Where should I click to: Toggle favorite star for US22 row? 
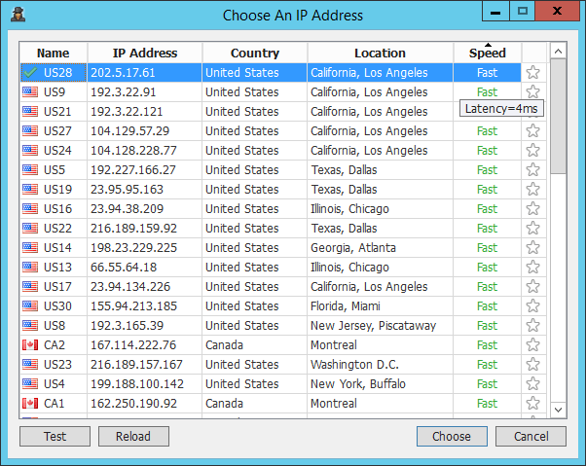(532, 228)
